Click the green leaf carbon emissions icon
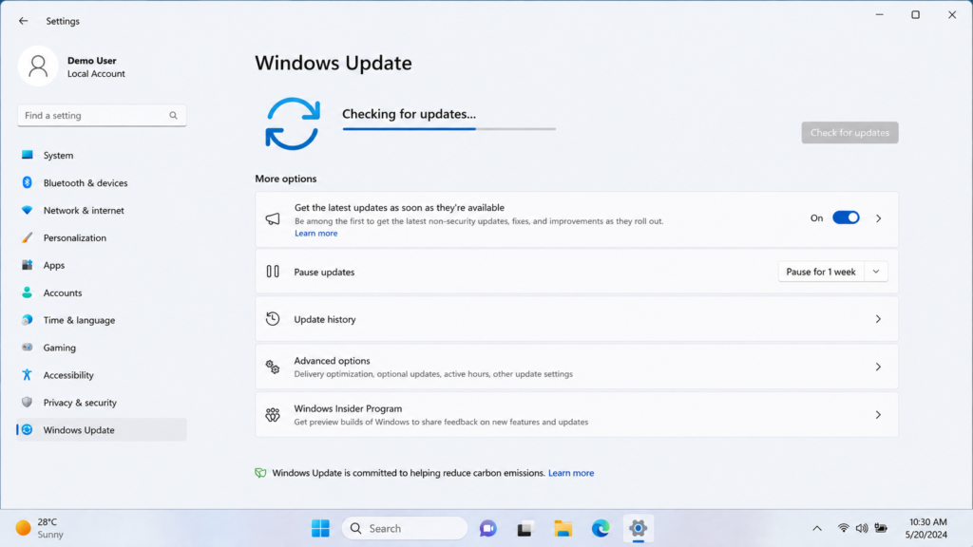Image resolution: width=973 pixels, height=547 pixels. coord(260,473)
